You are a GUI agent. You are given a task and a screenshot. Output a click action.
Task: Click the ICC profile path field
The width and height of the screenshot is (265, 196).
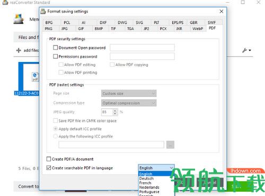(111, 145)
